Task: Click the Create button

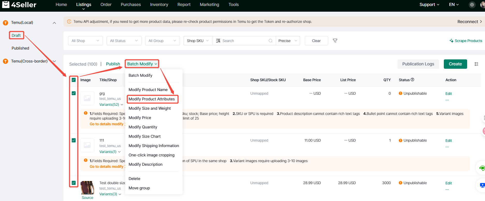Action: click(455, 64)
